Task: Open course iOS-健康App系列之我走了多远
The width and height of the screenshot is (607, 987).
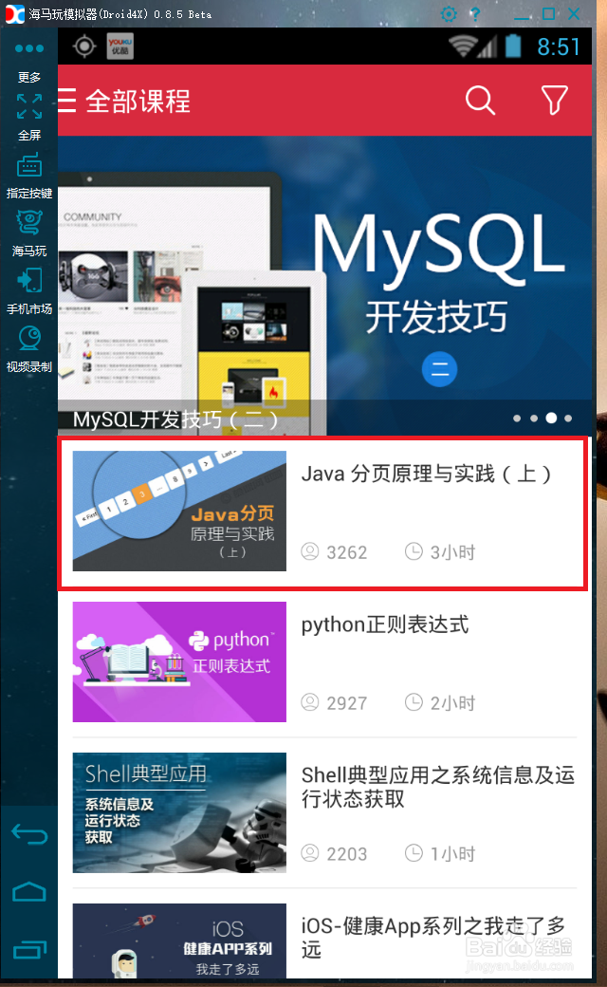Action: [433, 938]
